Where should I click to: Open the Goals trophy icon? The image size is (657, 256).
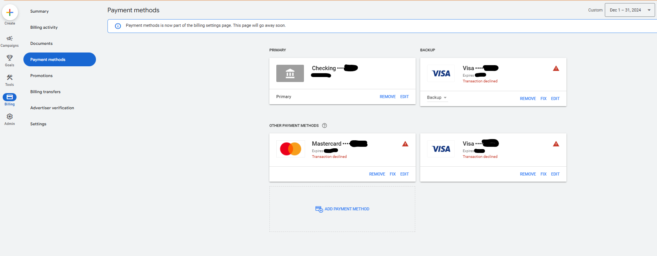pyautogui.click(x=10, y=58)
